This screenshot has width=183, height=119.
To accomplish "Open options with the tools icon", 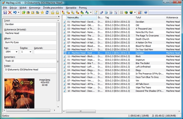I will (140, 12).
